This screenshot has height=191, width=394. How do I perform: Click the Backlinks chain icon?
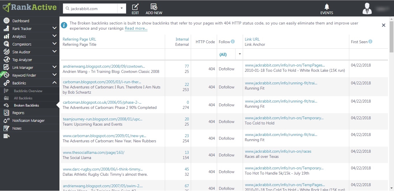point(6,83)
